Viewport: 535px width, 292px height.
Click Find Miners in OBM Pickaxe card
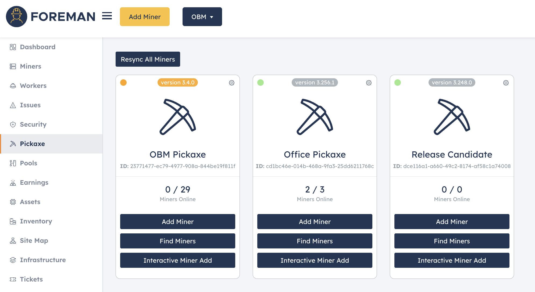click(178, 241)
